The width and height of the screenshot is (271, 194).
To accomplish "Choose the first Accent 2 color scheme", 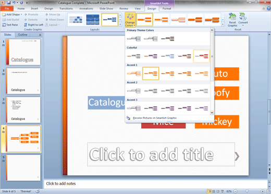I will [133, 91].
